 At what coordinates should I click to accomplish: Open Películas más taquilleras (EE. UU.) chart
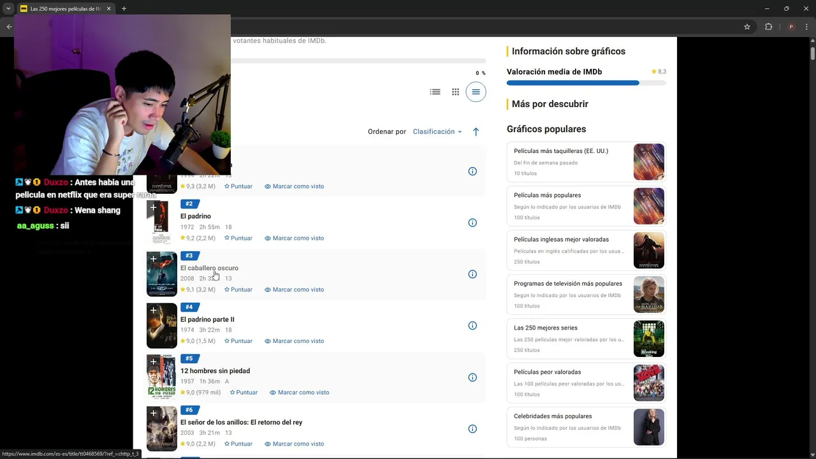pos(586,162)
